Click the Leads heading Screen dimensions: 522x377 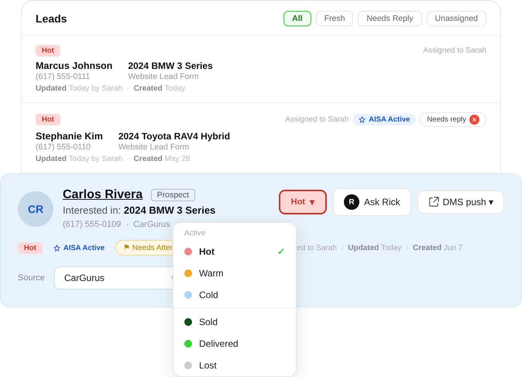[x=51, y=19]
